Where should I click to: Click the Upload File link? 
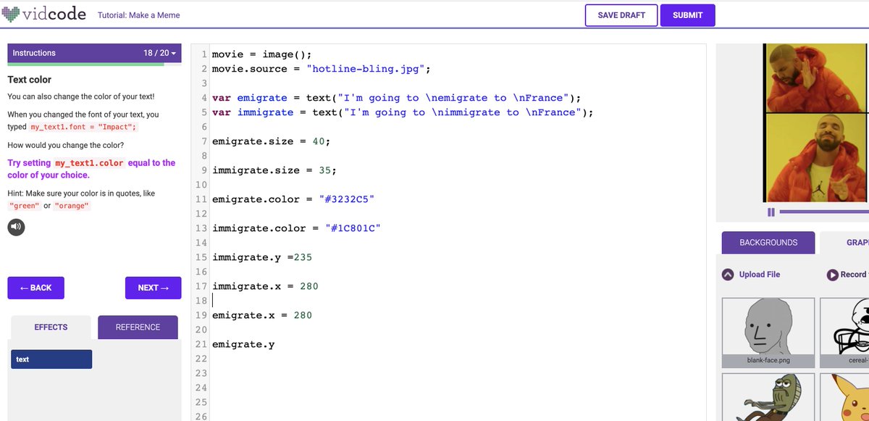click(760, 275)
